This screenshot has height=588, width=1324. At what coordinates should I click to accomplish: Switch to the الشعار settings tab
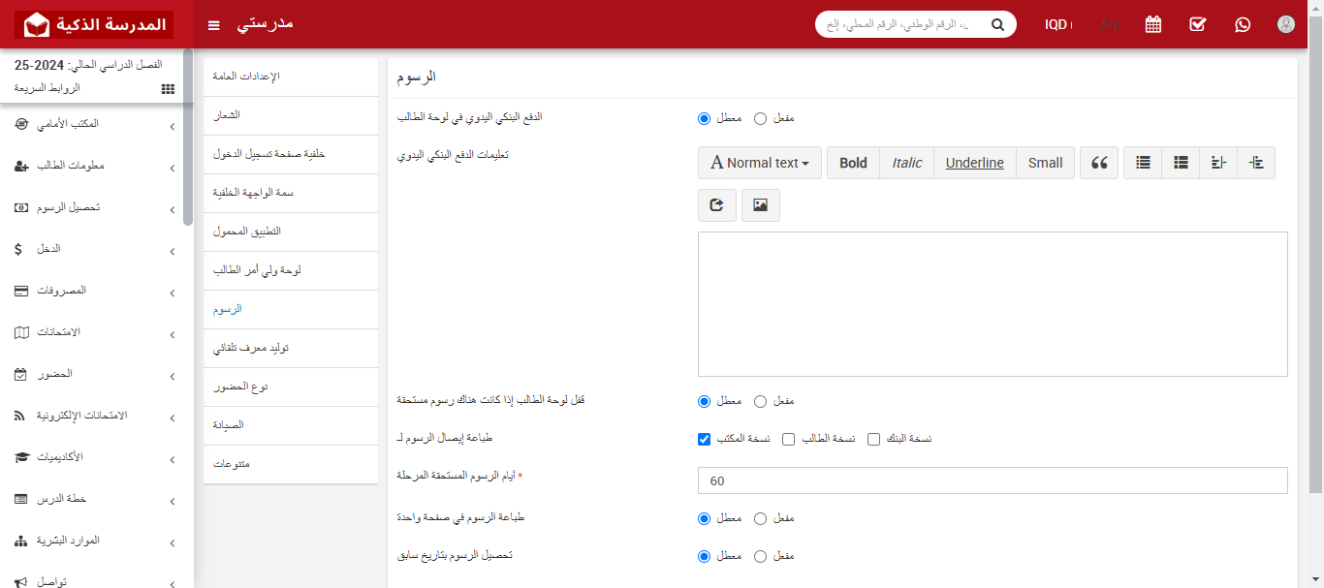pyautogui.click(x=290, y=115)
